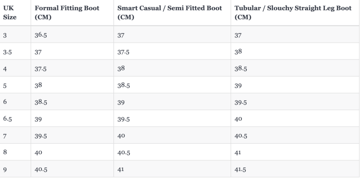Click tubular value for size 8
Viewport: 360px width, 178px height.
pos(238,152)
